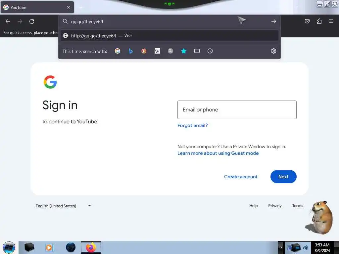Visit the http://gg.gg/theeye64 suggestion
The width and height of the screenshot is (339, 254).
pyautogui.click(x=169, y=36)
